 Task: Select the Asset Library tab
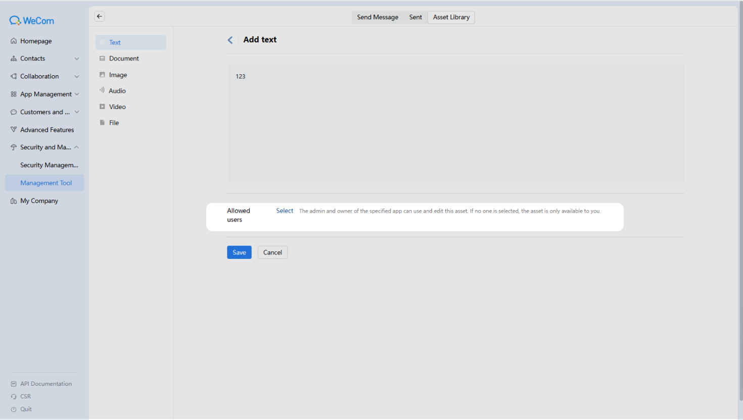click(451, 17)
